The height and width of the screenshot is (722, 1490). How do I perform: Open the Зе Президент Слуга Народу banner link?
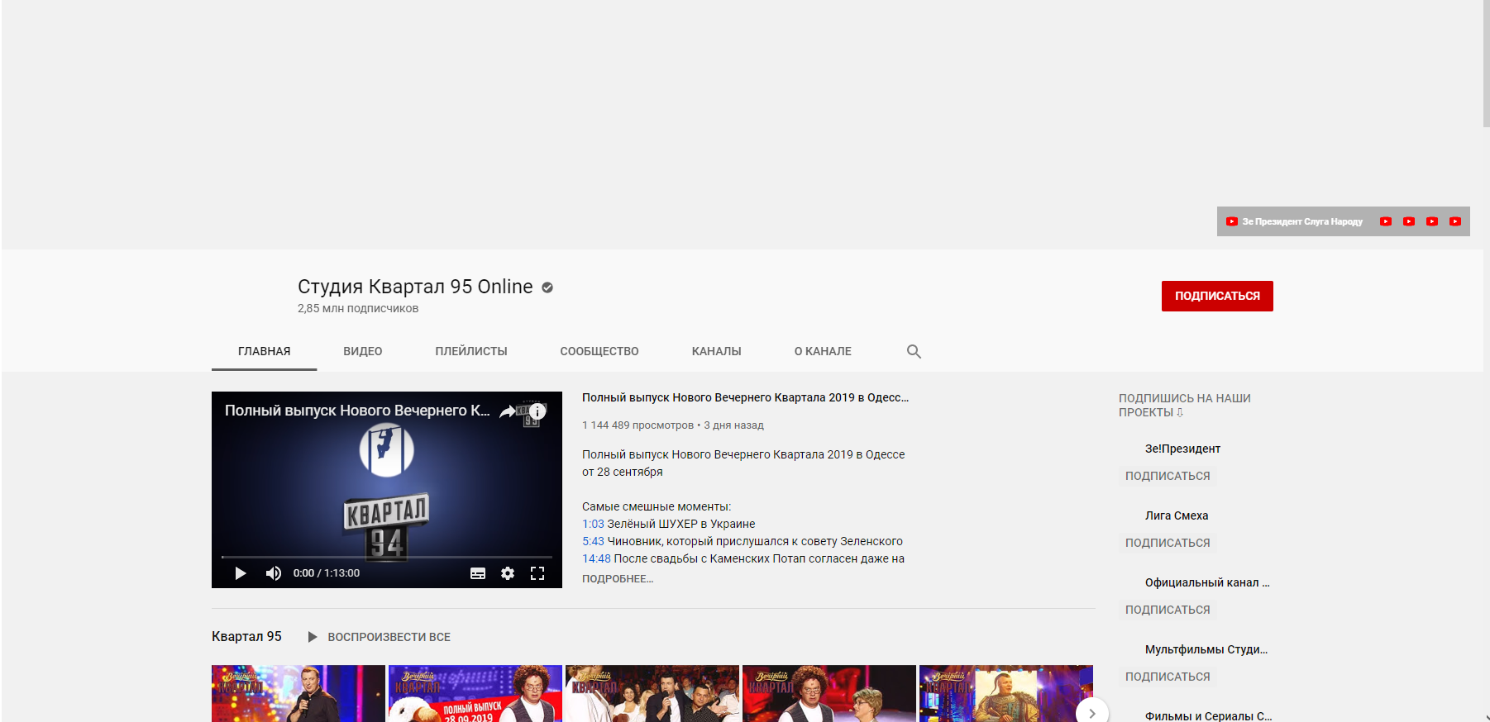pyautogui.click(x=1294, y=221)
